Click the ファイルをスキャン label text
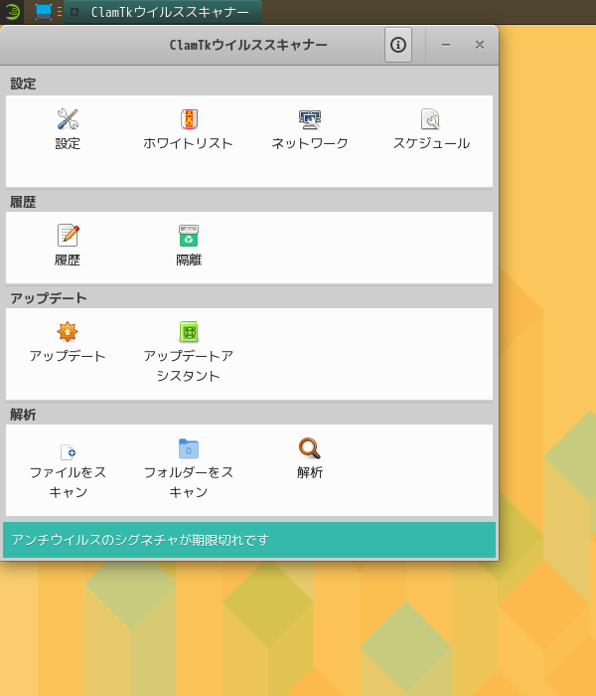This screenshot has height=696, width=596. (x=68, y=482)
